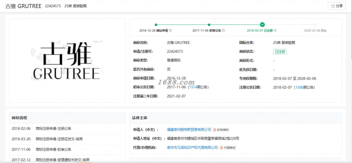
Task: Click the 古雅 GRUTREE page title
Action: 23,6
